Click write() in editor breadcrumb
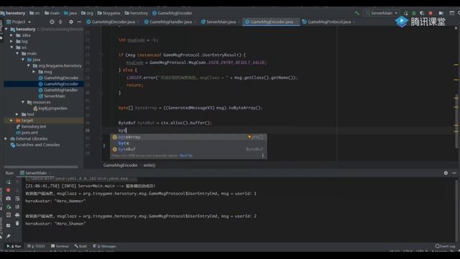This screenshot has height=259, width=460. [149, 165]
